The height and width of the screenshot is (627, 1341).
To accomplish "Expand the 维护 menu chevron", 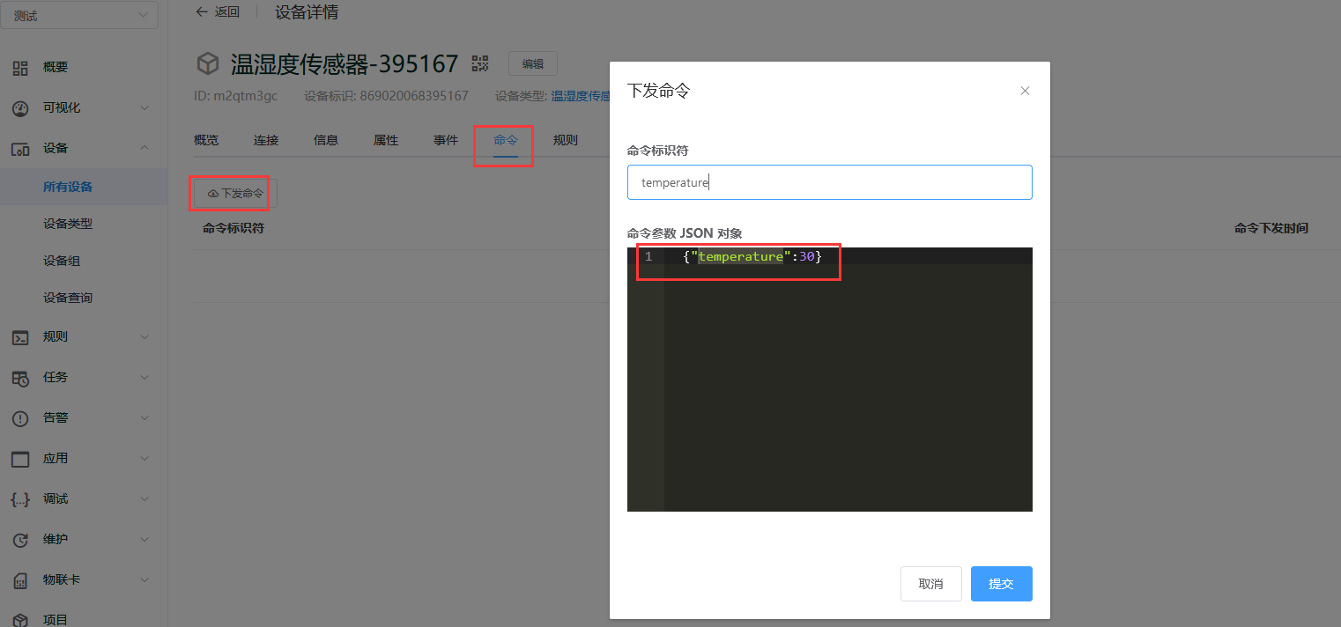I will click(145, 540).
